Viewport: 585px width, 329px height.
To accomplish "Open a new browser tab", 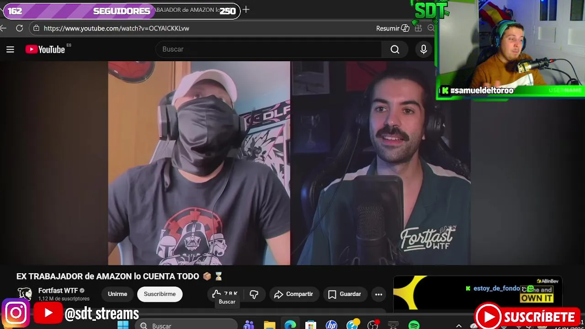I will tap(246, 10).
